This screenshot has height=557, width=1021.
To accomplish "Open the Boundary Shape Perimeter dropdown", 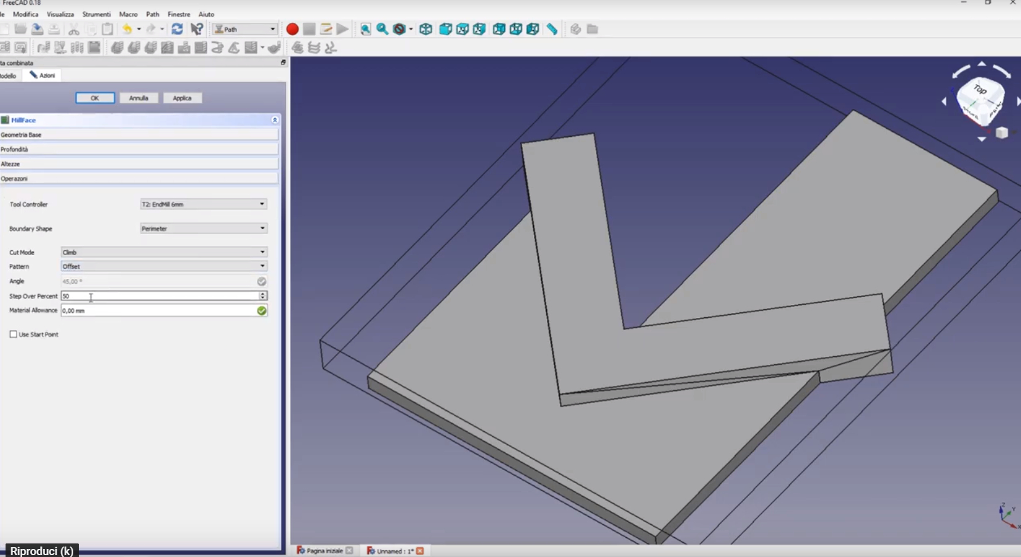I will 204,229.
